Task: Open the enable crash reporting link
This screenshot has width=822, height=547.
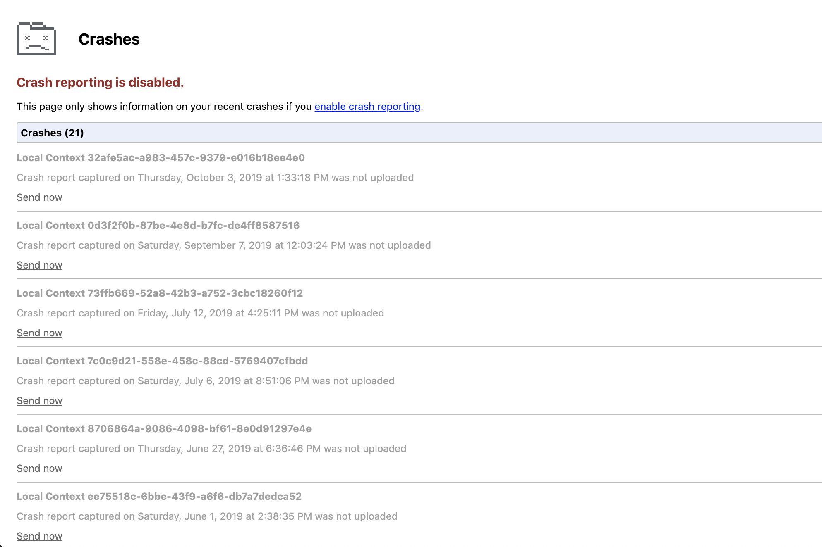Action: click(367, 107)
